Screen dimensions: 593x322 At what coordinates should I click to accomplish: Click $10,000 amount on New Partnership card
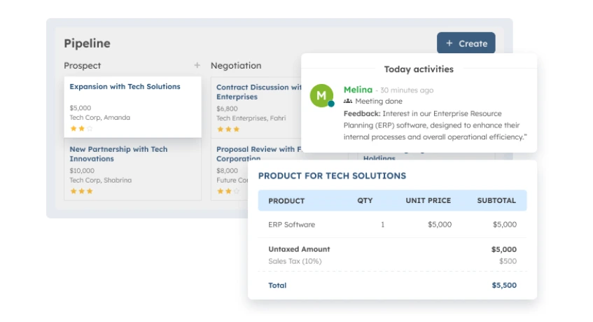82,171
